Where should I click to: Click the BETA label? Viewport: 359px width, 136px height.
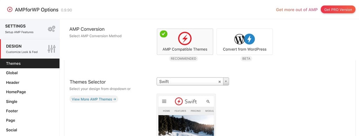tap(246, 59)
